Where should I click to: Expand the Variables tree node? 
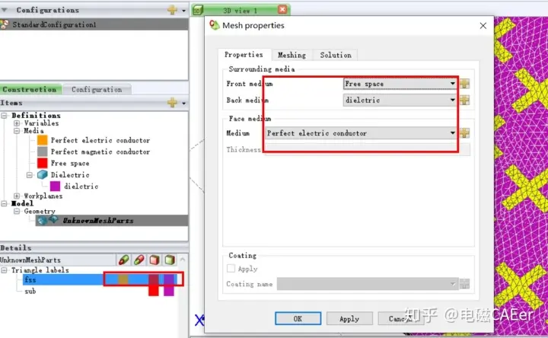(17, 123)
